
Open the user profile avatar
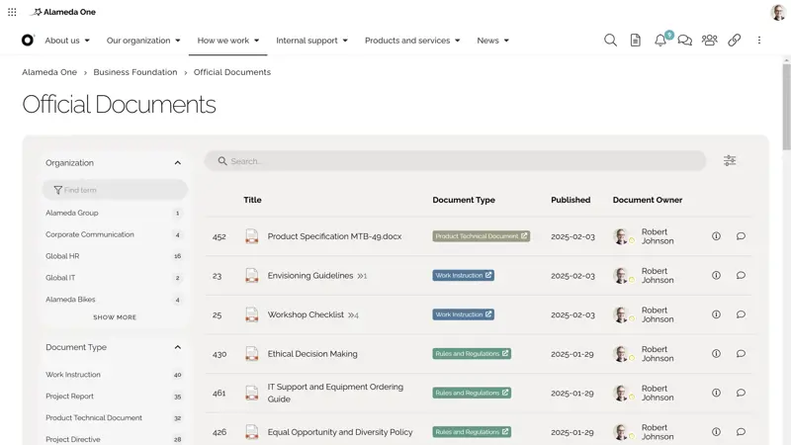778,12
